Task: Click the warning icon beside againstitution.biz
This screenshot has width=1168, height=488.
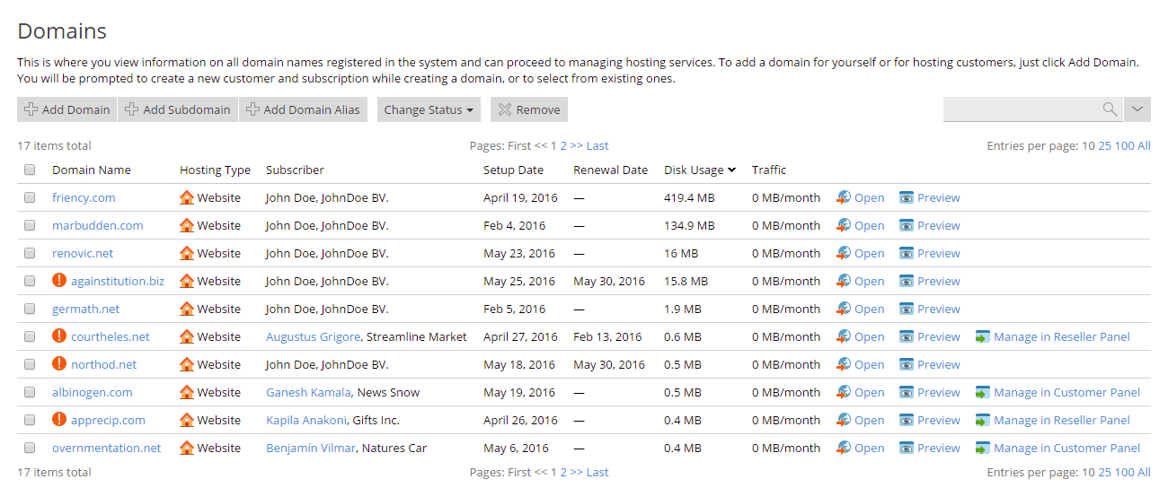Action: (59, 281)
